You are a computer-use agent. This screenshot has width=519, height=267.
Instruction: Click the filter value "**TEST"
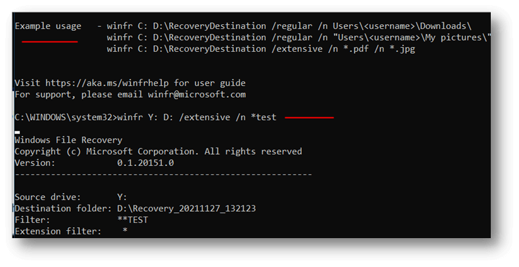(x=133, y=220)
